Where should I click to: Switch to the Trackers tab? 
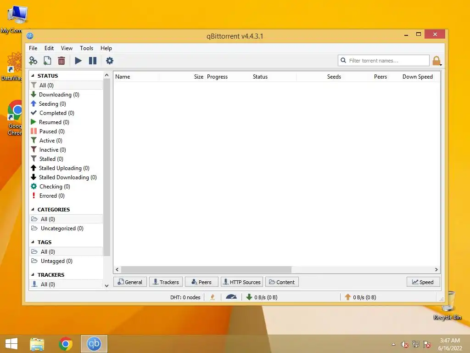coord(166,282)
